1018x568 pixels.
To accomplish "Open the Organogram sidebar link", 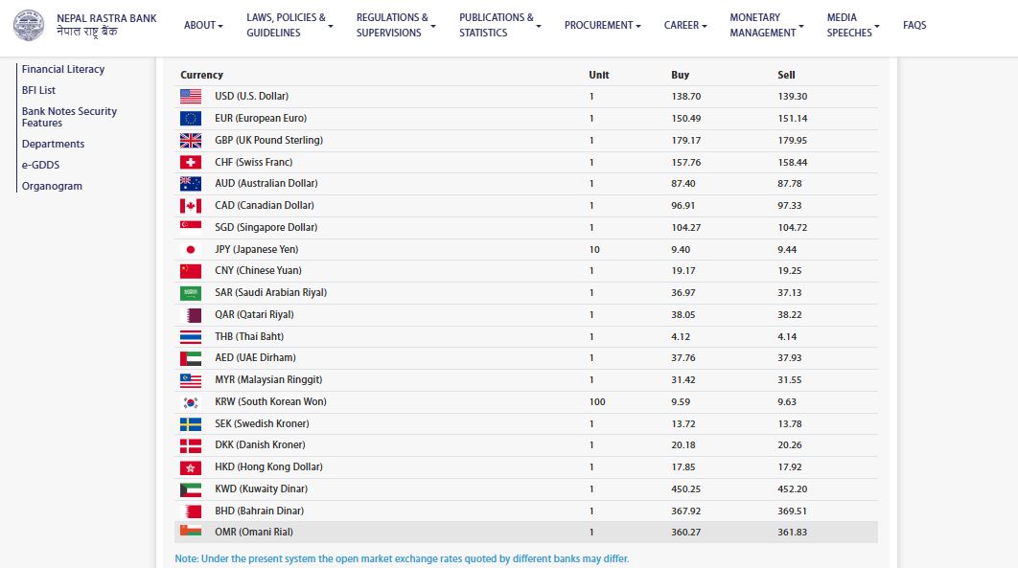I will [x=52, y=186].
